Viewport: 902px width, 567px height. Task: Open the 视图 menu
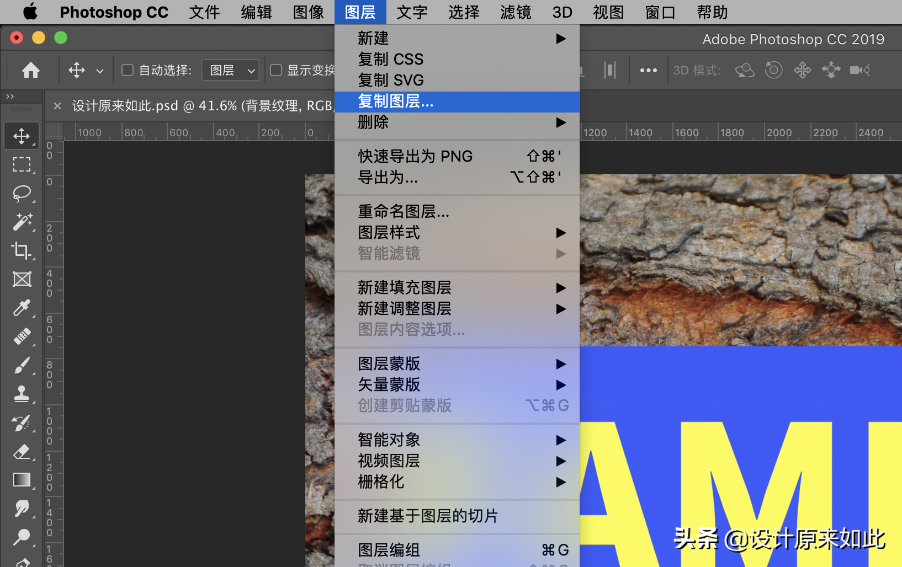click(x=608, y=12)
